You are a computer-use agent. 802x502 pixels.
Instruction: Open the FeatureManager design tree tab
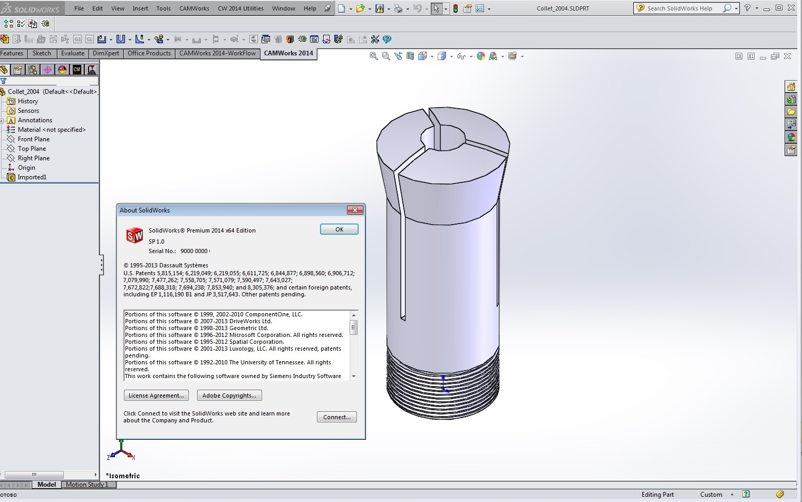tap(4, 70)
